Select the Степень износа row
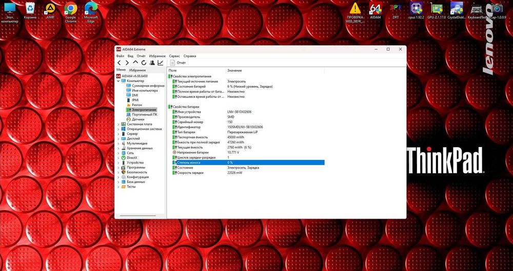 click(x=248, y=162)
